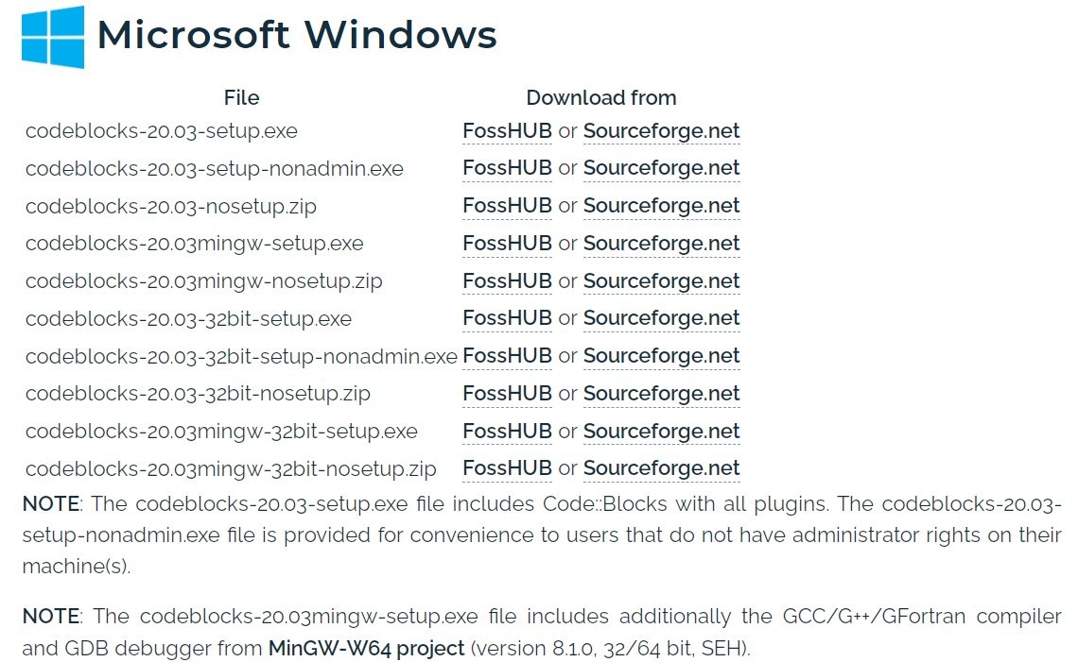Open FossHUB link for 20.03mingw-nosetup.zip
The image size is (1078, 662).
(x=507, y=281)
